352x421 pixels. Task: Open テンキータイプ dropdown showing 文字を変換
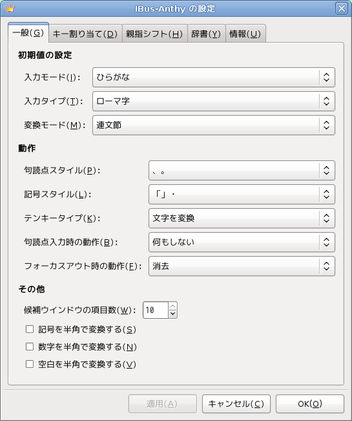tap(242, 219)
